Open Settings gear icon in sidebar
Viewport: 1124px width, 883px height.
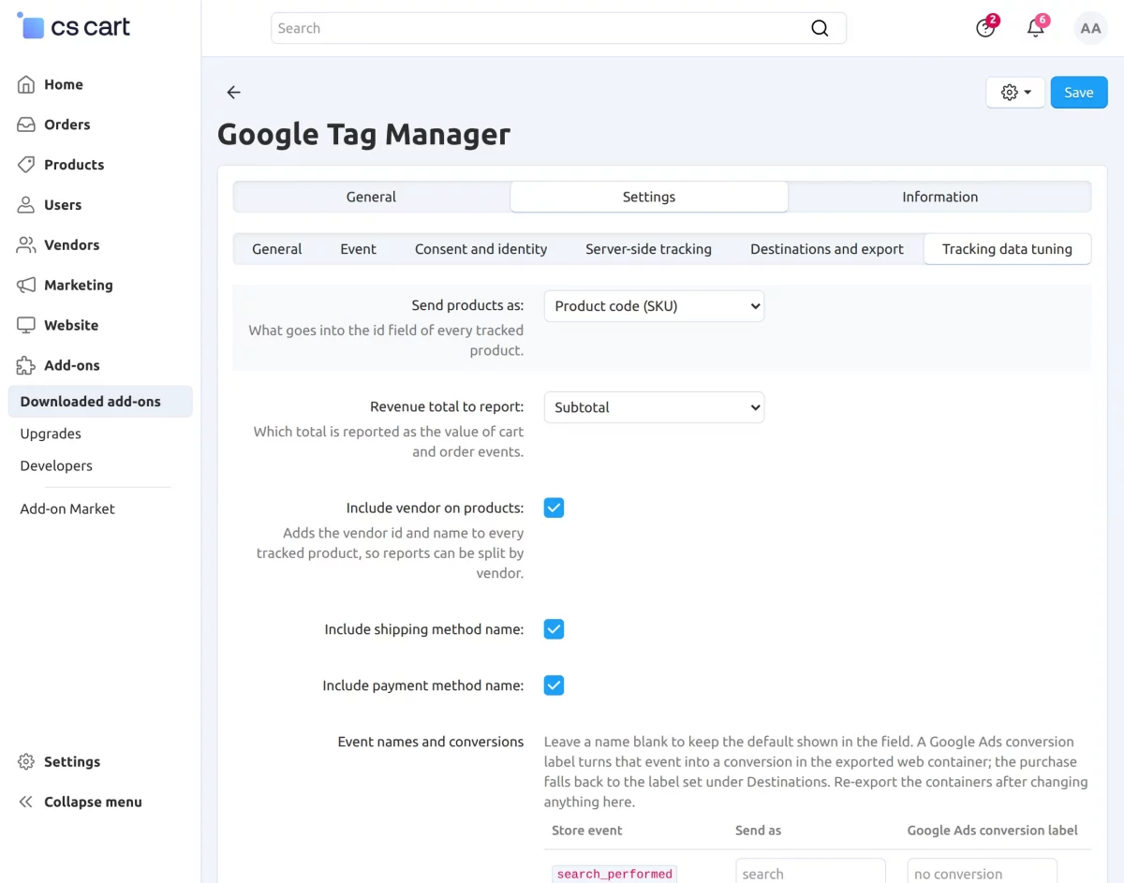tap(26, 762)
